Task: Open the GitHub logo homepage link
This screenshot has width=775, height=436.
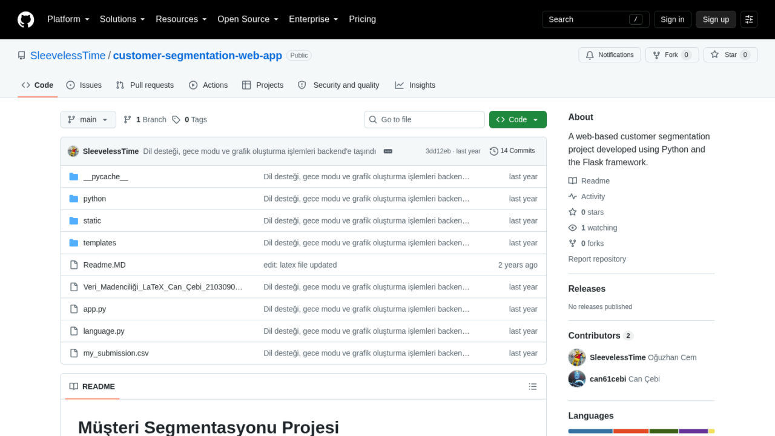Action: pyautogui.click(x=25, y=19)
